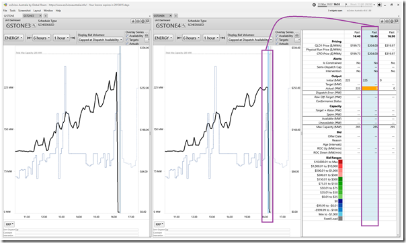
Task: Click the comment bubble icon in GSTONE3 header
Action: pyautogui.click(x=147, y=21)
